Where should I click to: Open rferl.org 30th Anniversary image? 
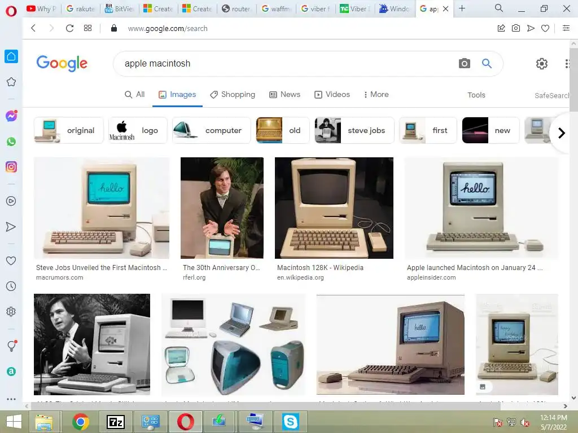(222, 207)
